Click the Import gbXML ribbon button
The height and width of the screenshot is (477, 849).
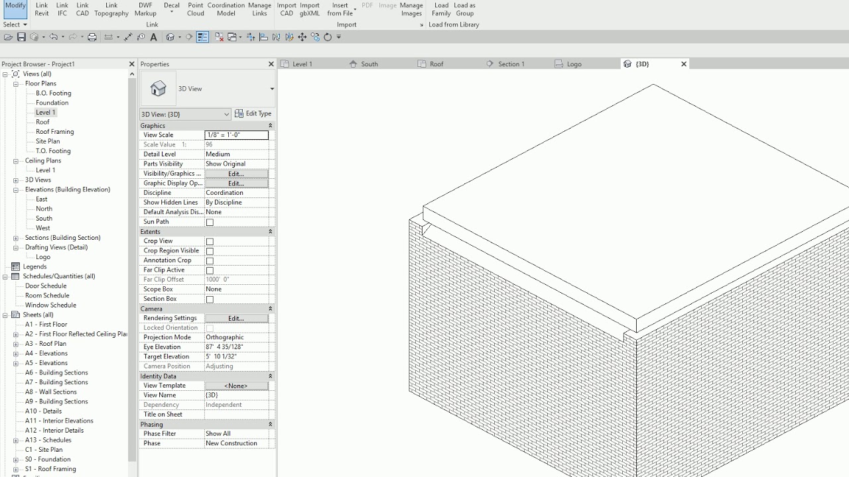pos(310,9)
